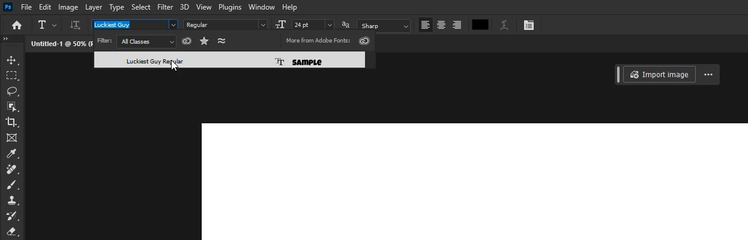Click the font size icon

280,25
